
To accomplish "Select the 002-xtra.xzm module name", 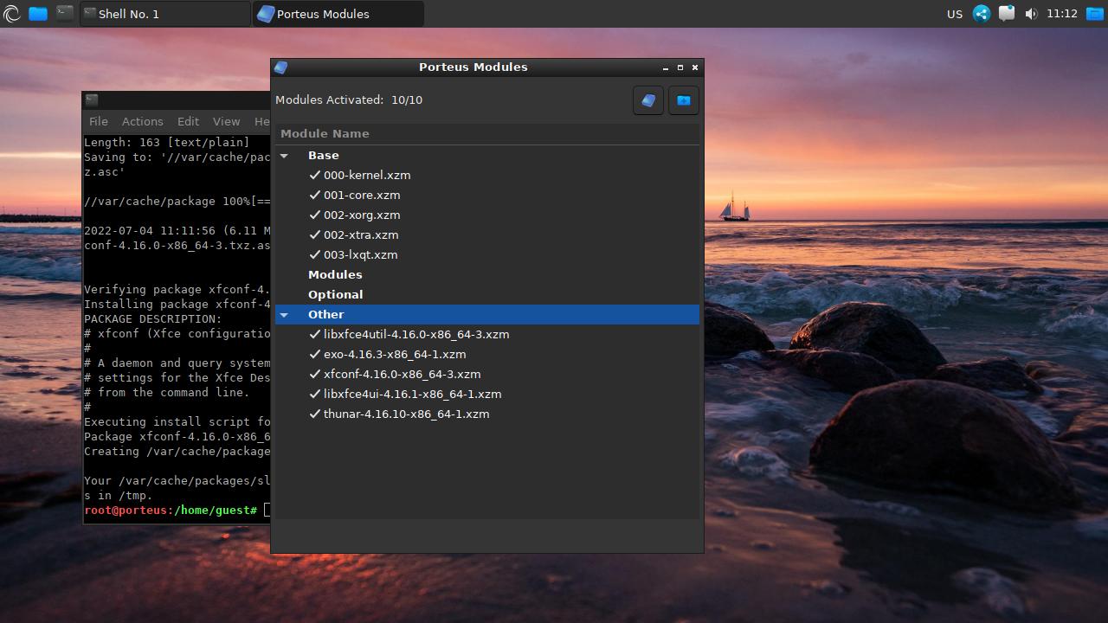I will click(x=361, y=234).
